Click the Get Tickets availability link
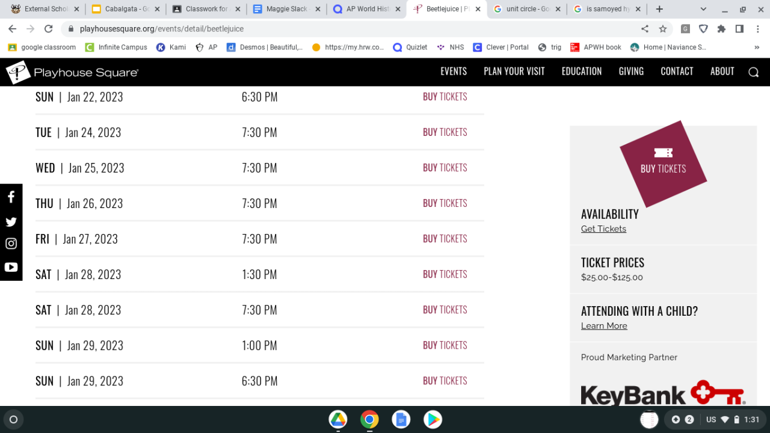770x433 pixels. (603, 229)
